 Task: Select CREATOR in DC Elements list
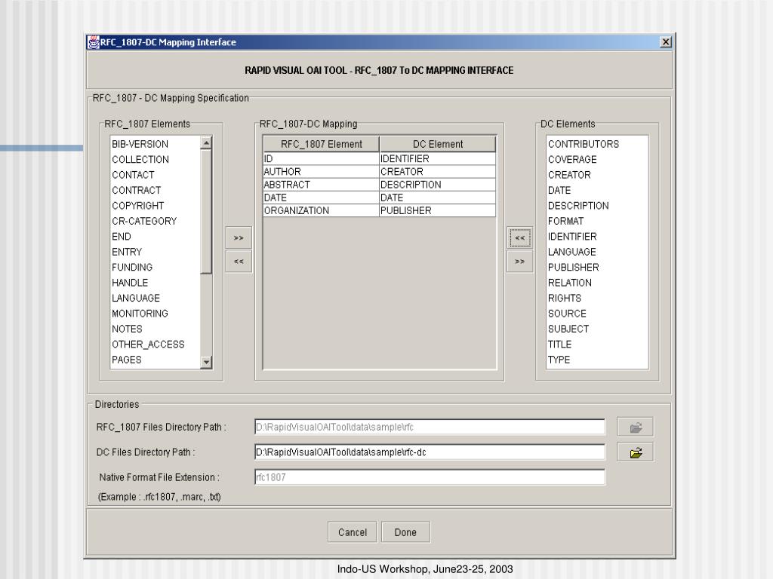[x=597, y=175]
